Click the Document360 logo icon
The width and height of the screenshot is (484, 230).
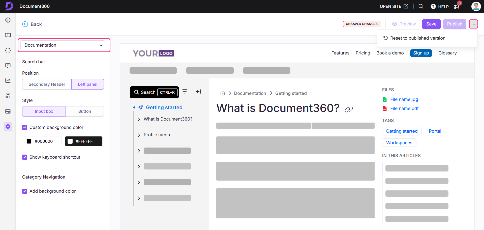coord(9,6)
